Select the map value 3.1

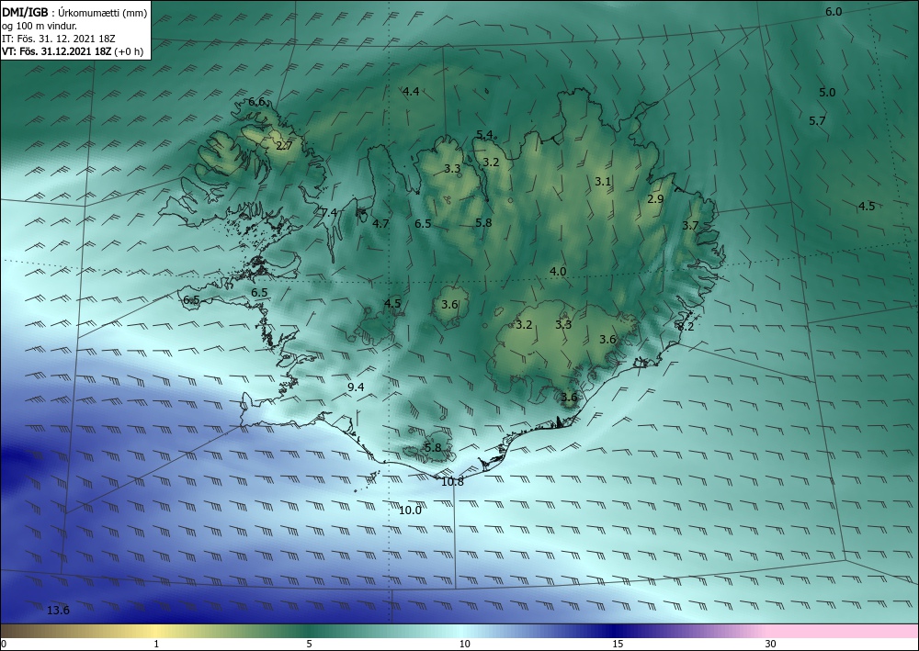[603, 182]
